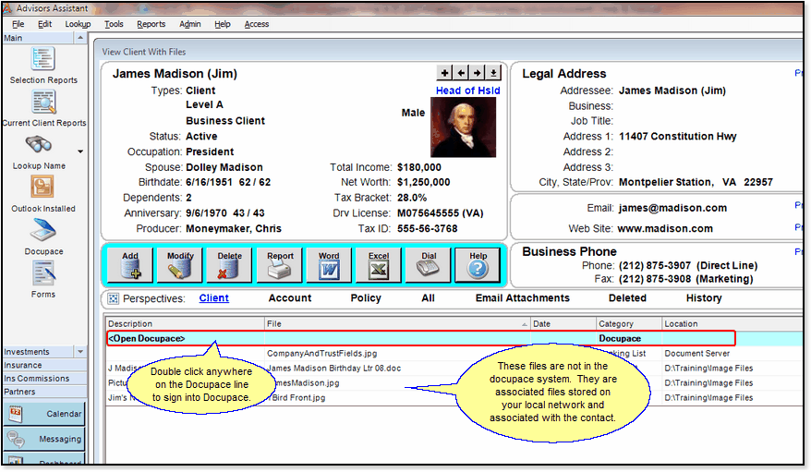Open the Admin menu

point(190,24)
